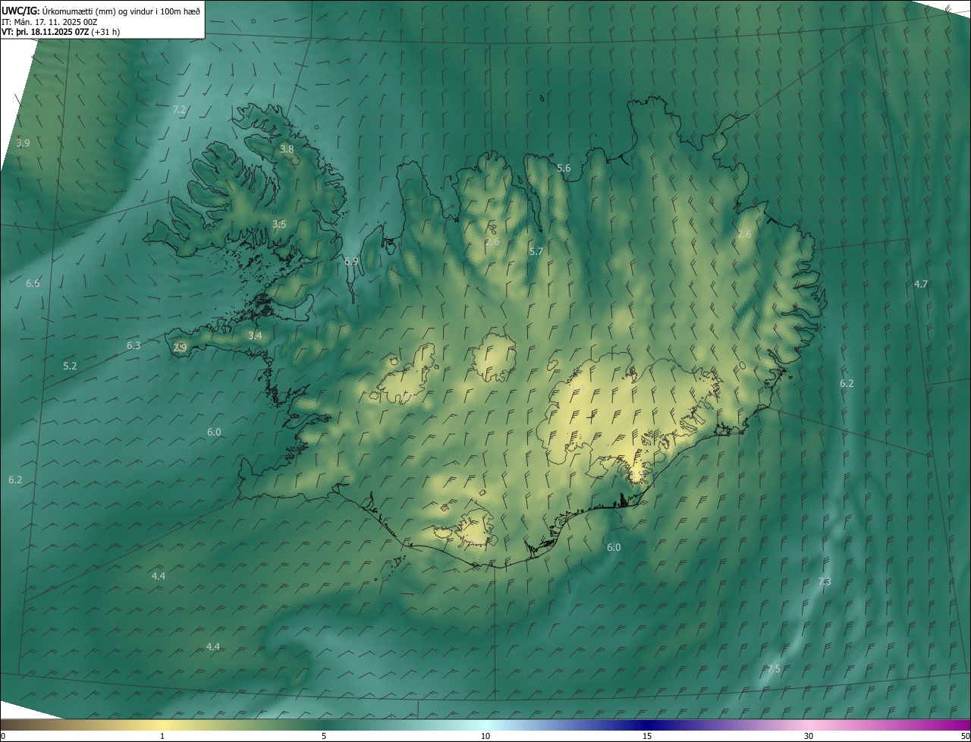Click the 7.5 value on the map
The image size is (971, 742).
[773, 668]
